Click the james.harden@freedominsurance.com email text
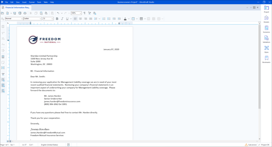Image resolution: width=272 pixels, height=147 pixels. 62,101
